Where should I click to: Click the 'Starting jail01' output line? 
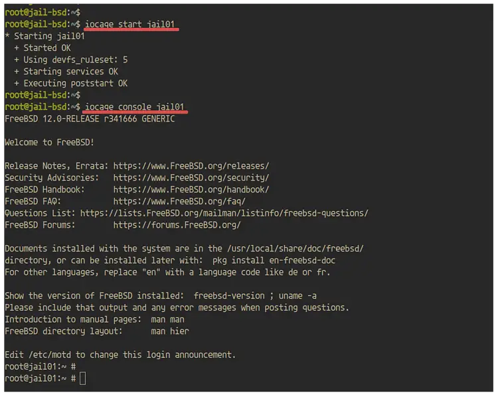pyautogui.click(x=44, y=37)
